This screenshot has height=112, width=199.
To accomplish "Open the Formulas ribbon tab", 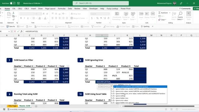I will point(62,8).
